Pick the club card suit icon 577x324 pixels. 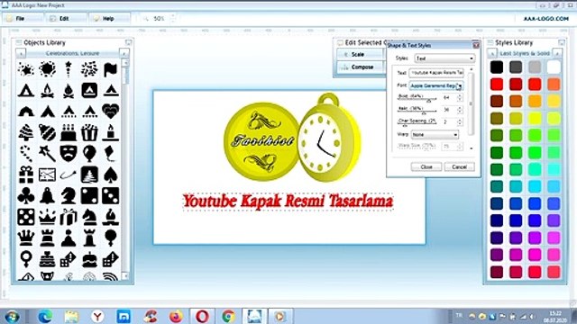click(26, 196)
